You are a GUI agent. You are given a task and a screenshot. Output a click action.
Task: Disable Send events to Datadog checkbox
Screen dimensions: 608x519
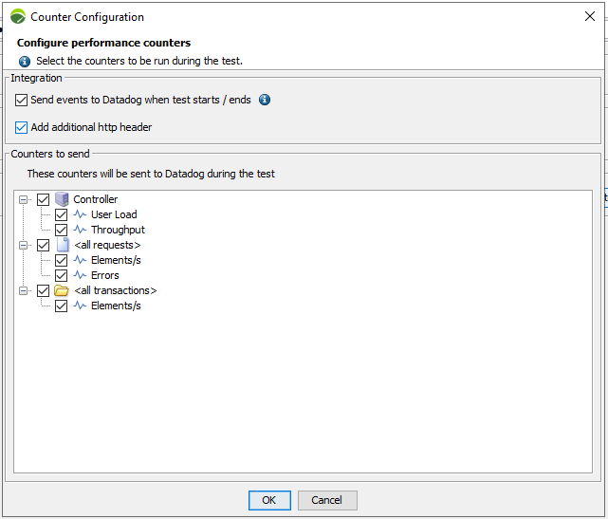[x=22, y=100]
